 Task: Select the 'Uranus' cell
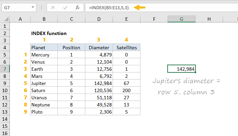[44, 98]
